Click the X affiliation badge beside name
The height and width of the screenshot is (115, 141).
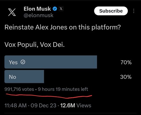pos(61,9)
